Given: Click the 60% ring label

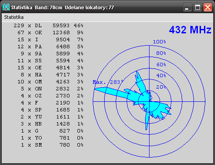Looking at the screenshot, I should coord(161,65).
